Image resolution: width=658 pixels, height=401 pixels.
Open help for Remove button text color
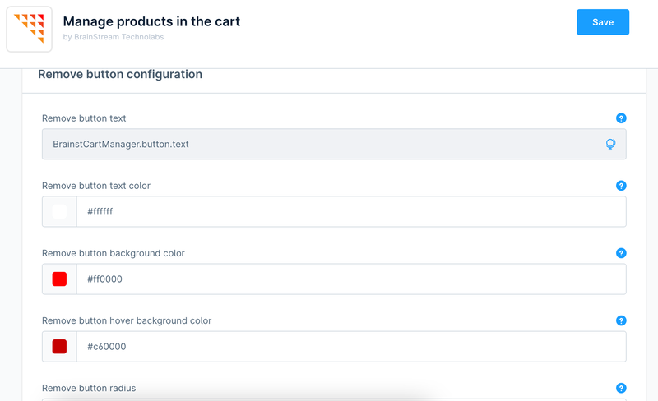tap(621, 186)
